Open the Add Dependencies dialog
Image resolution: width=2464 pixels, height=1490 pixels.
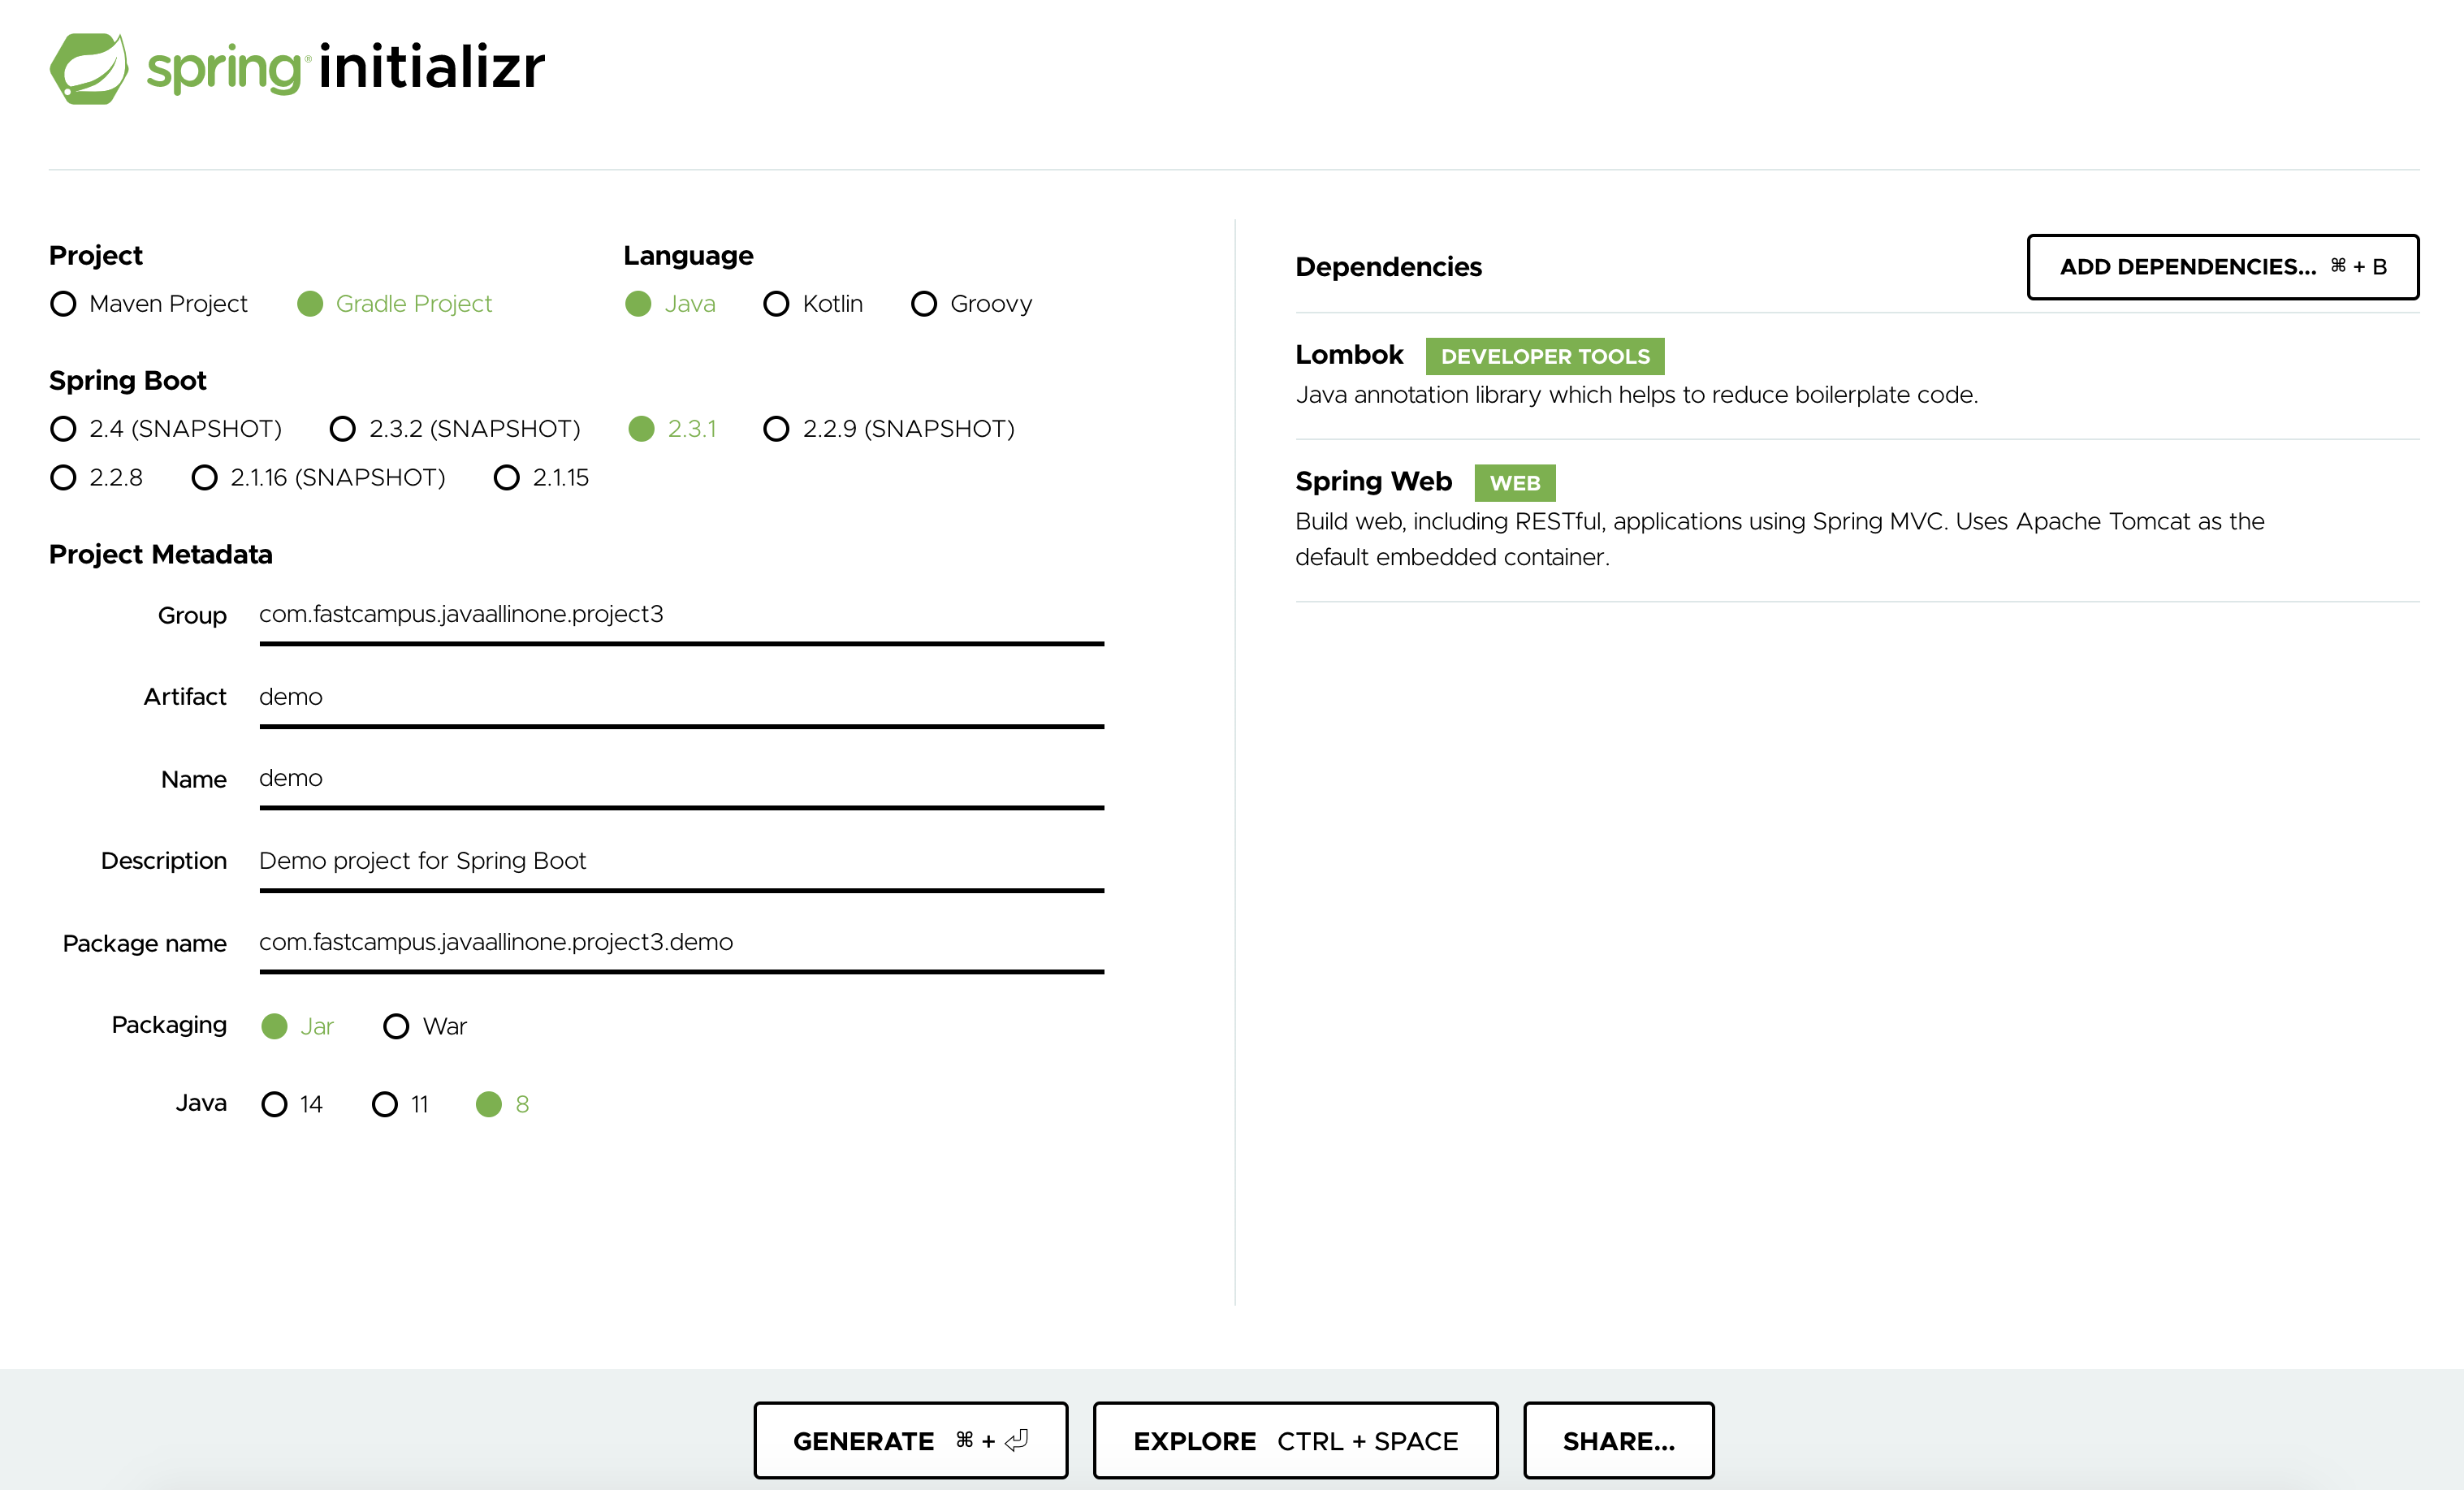2222,267
